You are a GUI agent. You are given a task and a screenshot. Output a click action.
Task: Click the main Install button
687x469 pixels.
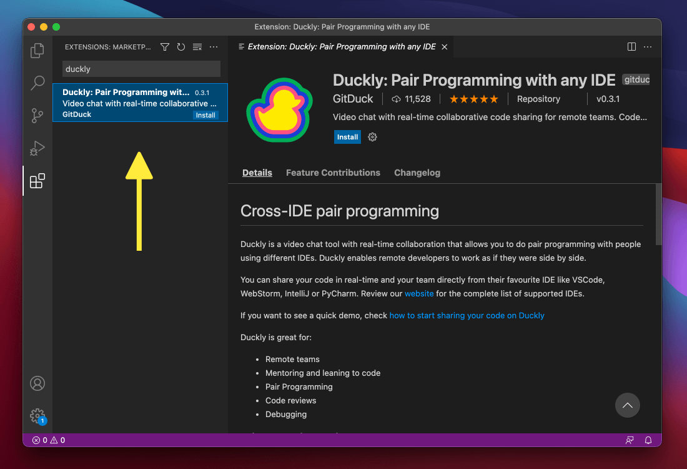[347, 137]
